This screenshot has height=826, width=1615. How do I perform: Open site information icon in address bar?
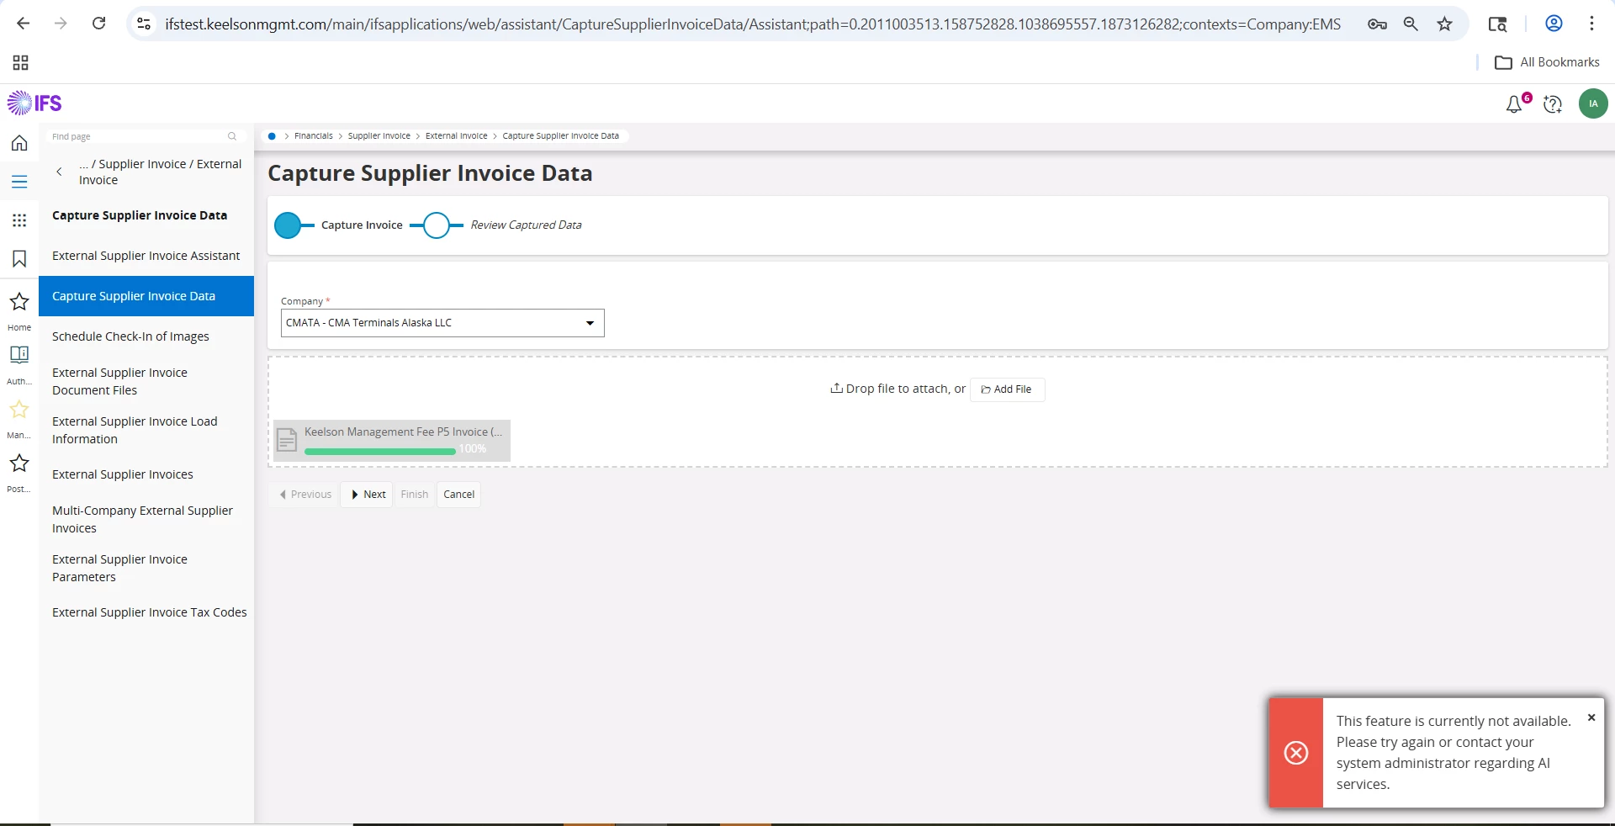tap(144, 24)
